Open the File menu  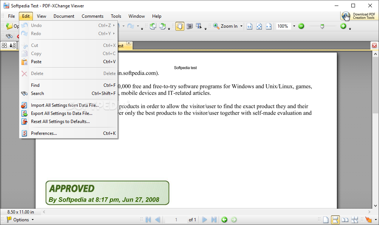11,16
